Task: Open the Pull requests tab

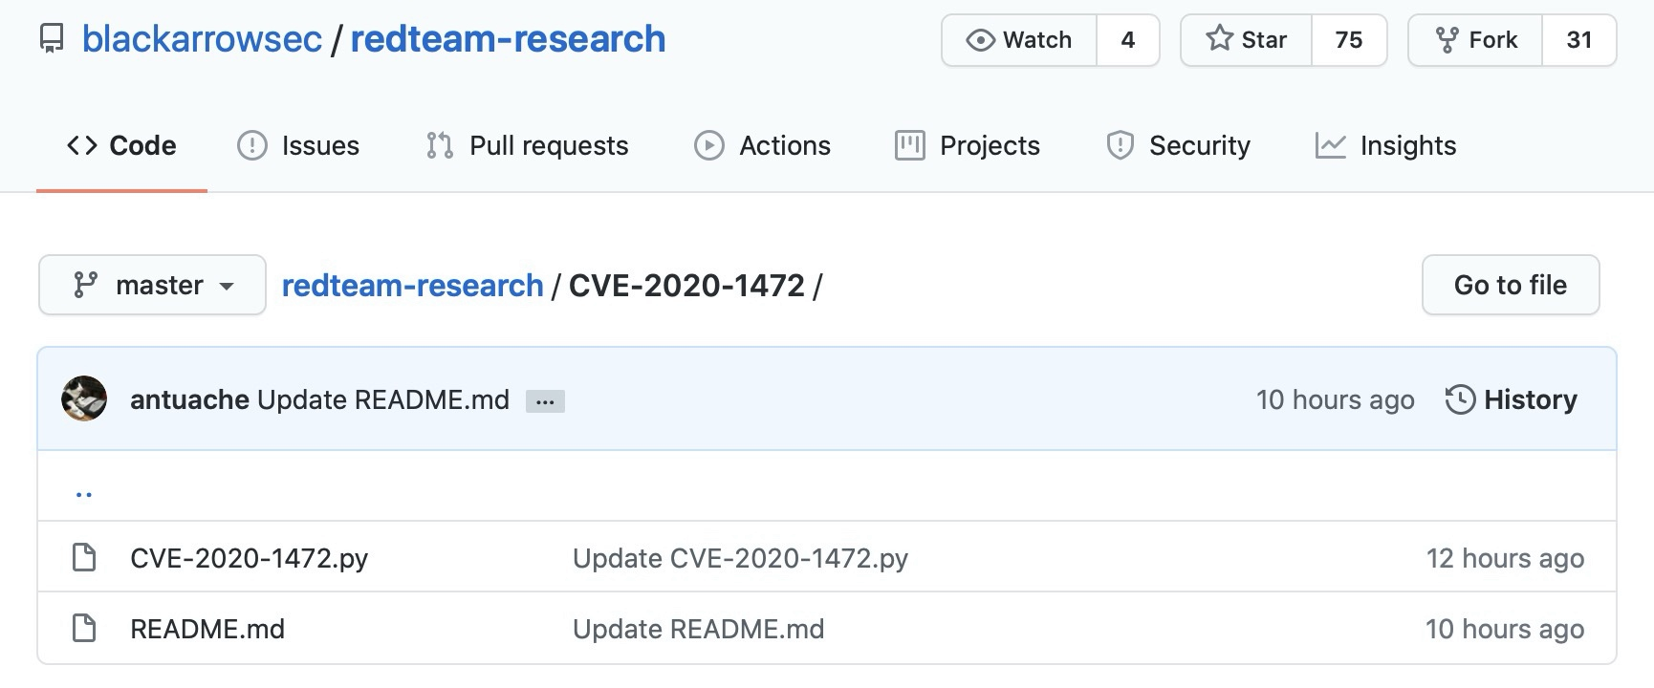Action: click(528, 145)
